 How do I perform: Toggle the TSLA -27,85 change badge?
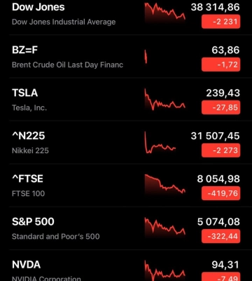(220, 107)
